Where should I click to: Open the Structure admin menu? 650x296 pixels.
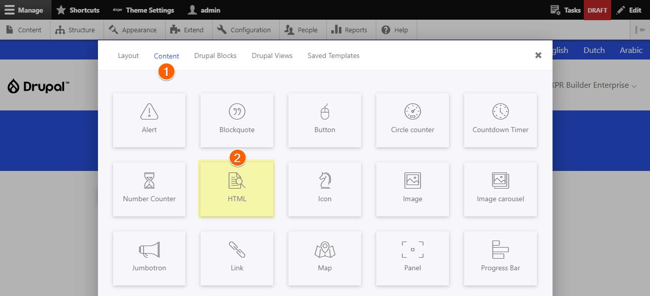76,30
